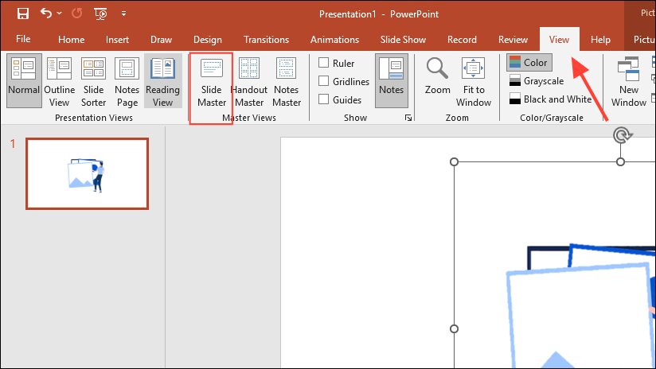Toggle the Notes pane button
Screen dimensions: 656x369
tap(391, 80)
